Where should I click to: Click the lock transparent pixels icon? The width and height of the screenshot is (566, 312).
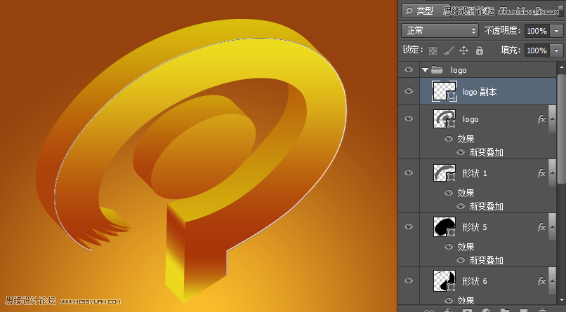(x=433, y=50)
